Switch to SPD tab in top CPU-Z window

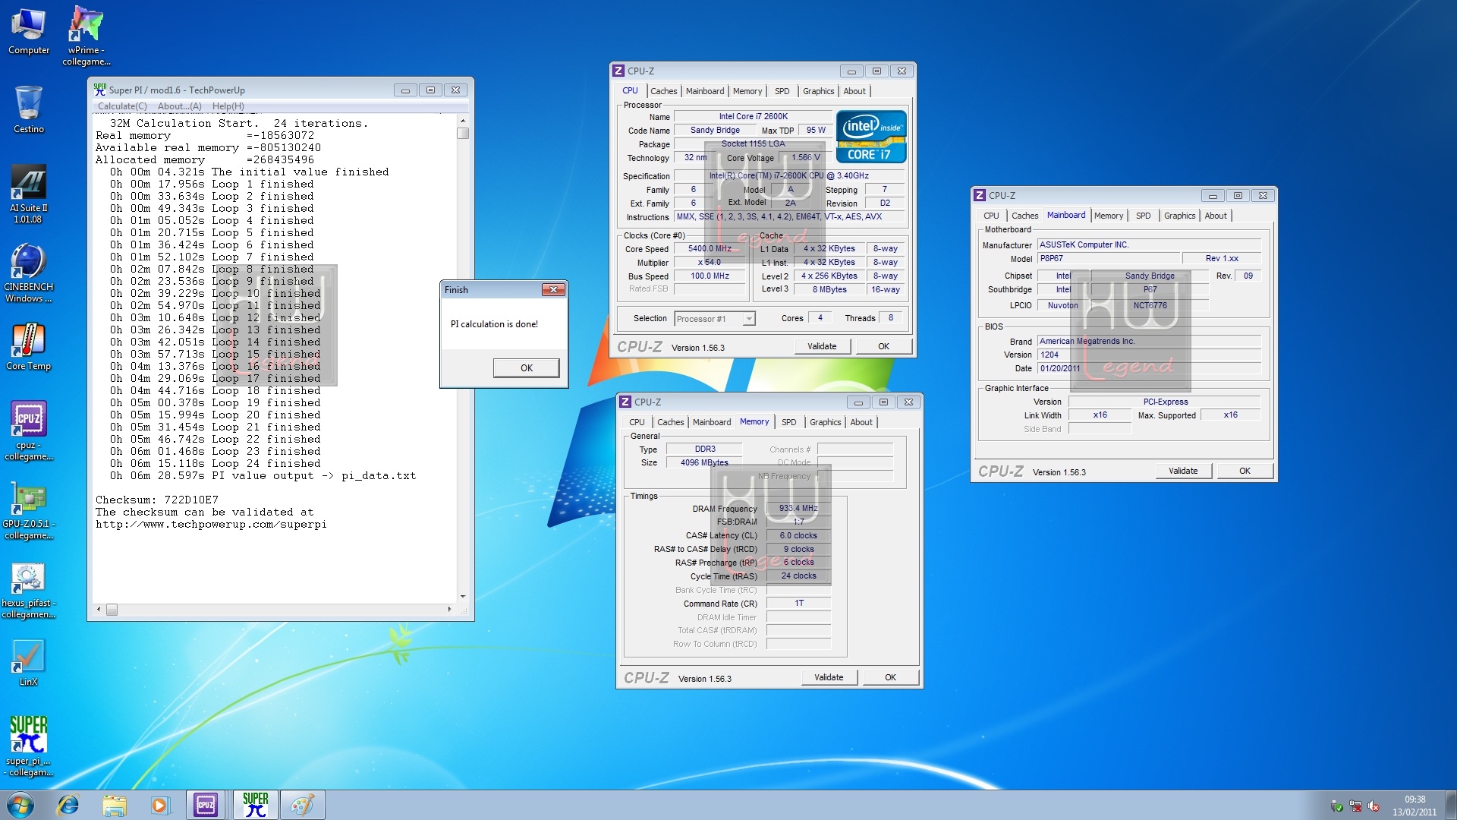pos(782,91)
